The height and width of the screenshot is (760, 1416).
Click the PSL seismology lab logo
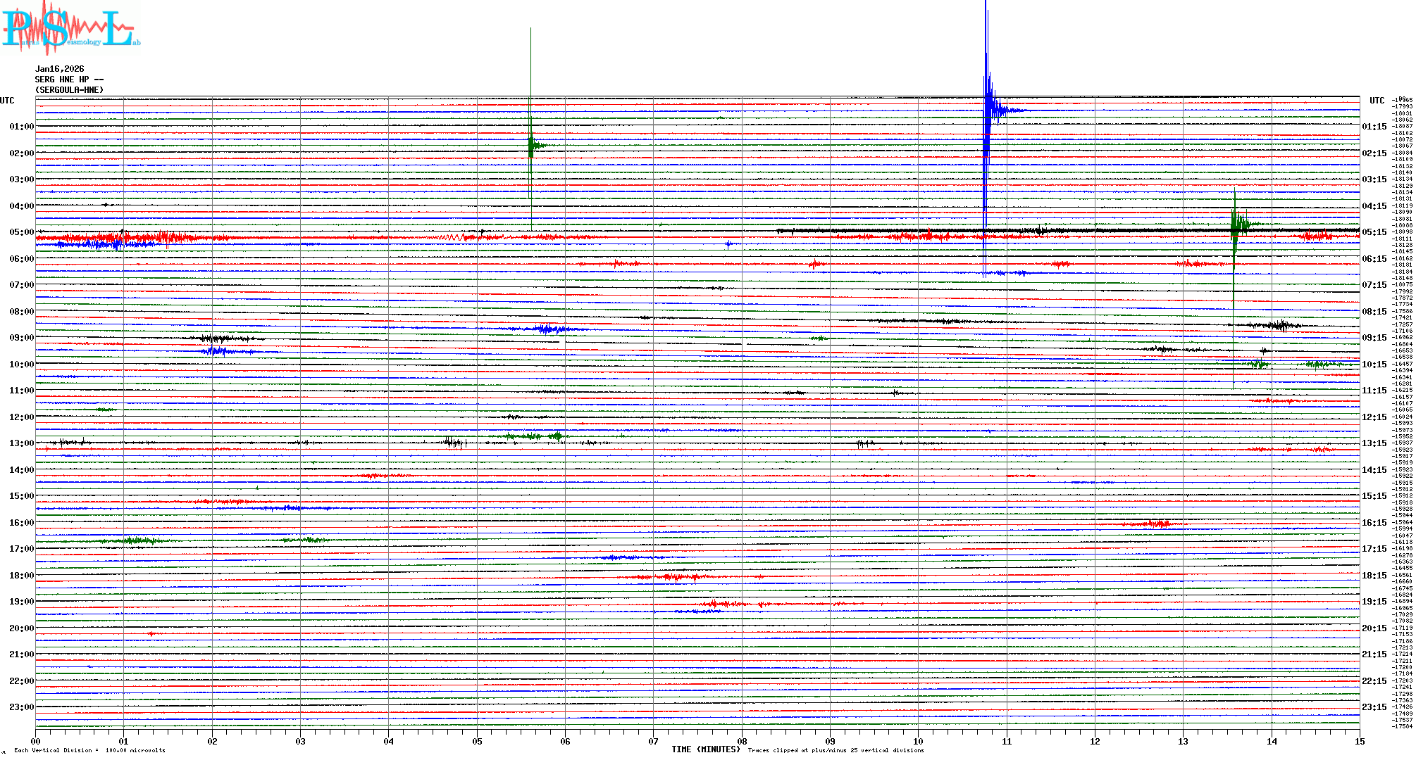70,28
